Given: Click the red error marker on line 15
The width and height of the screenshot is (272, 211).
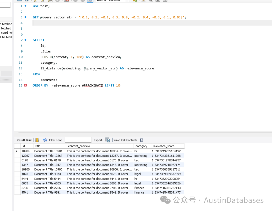Looking at the screenshot, I should [25, 85].
